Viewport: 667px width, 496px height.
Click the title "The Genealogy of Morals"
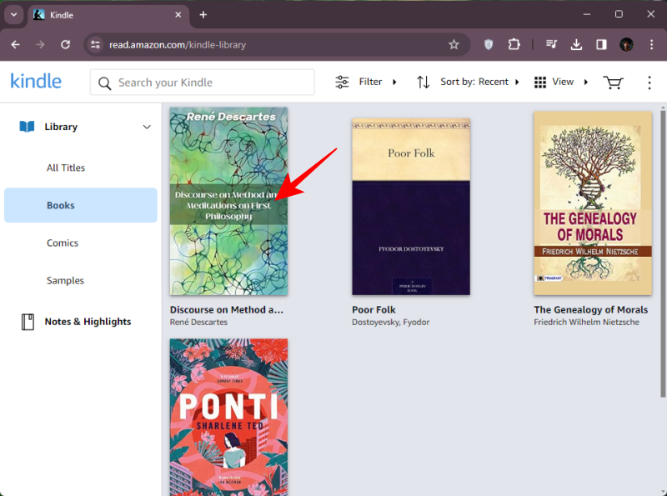pyautogui.click(x=591, y=309)
